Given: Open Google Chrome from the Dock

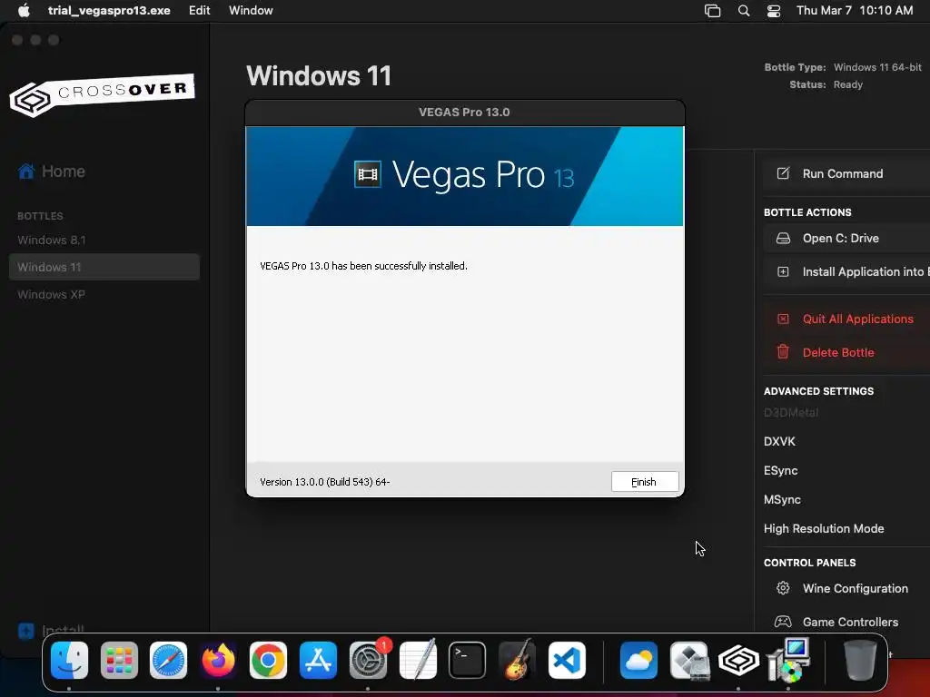Looking at the screenshot, I should pos(268,661).
